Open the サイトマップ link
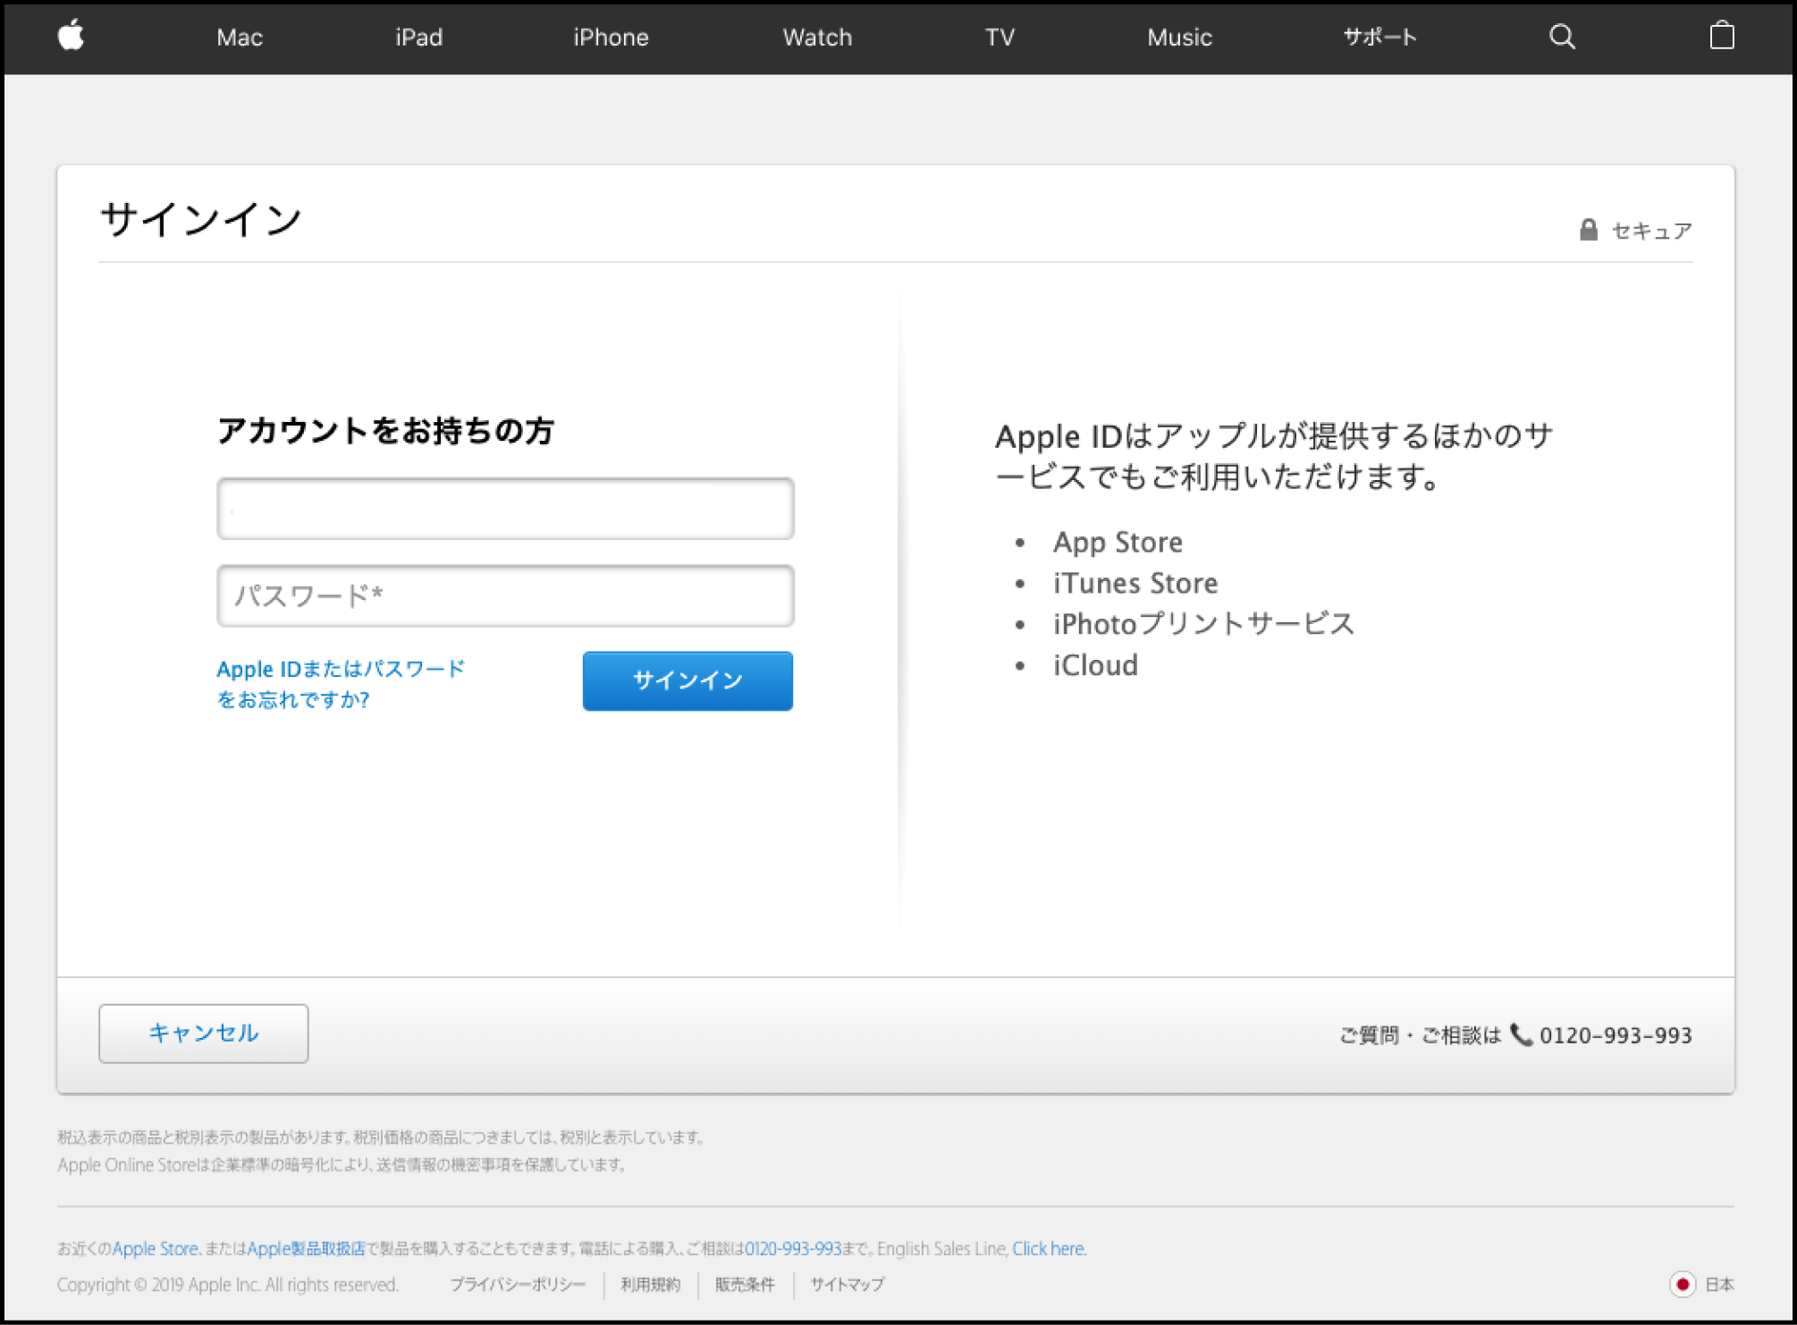Viewport: 1797px width, 1325px height. [848, 1284]
